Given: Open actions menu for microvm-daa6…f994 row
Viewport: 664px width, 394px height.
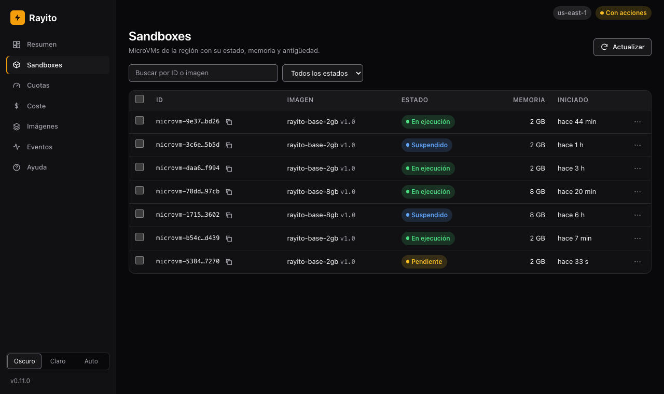Looking at the screenshot, I should point(638,168).
